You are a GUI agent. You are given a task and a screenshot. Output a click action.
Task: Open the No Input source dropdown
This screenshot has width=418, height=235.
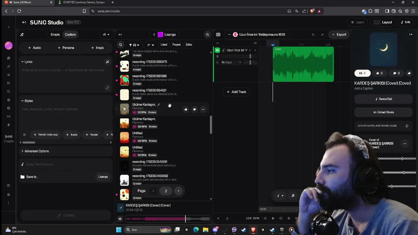(231, 62)
